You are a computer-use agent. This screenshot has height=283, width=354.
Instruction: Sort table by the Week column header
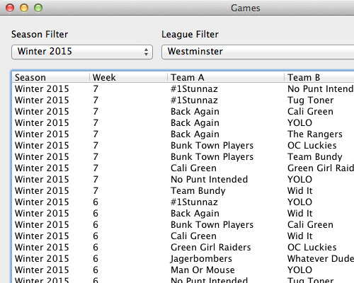coord(128,77)
